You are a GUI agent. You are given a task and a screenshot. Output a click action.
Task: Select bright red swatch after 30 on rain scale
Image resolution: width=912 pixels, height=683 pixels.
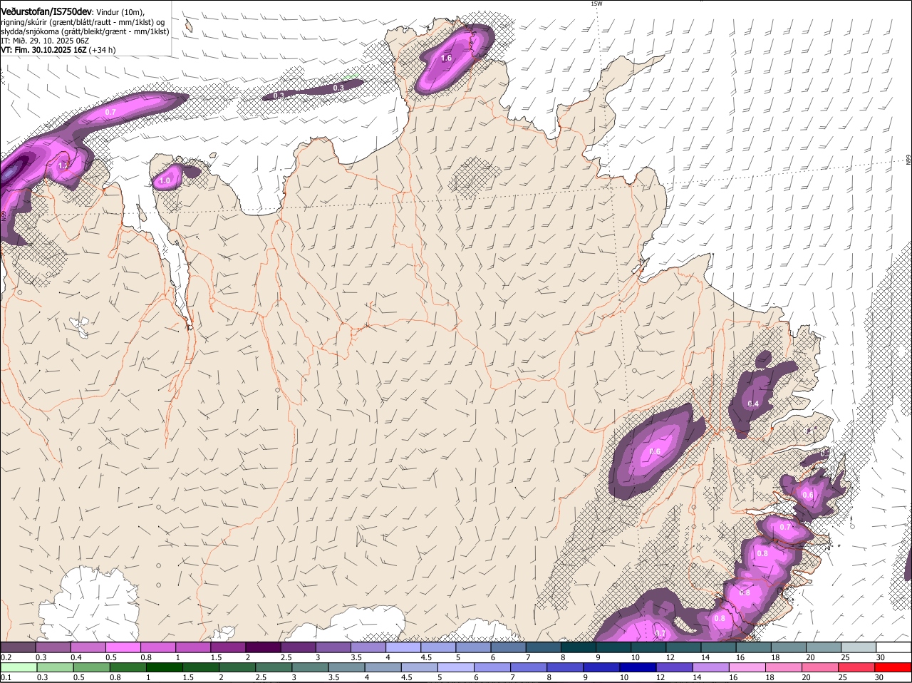coord(893,667)
